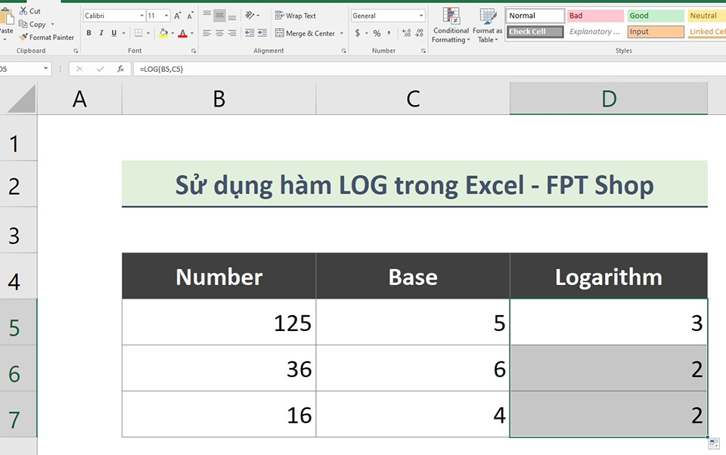Screen dimensions: 726x455
Task: Apply the Neutral cell style
Action: [706, 16]
